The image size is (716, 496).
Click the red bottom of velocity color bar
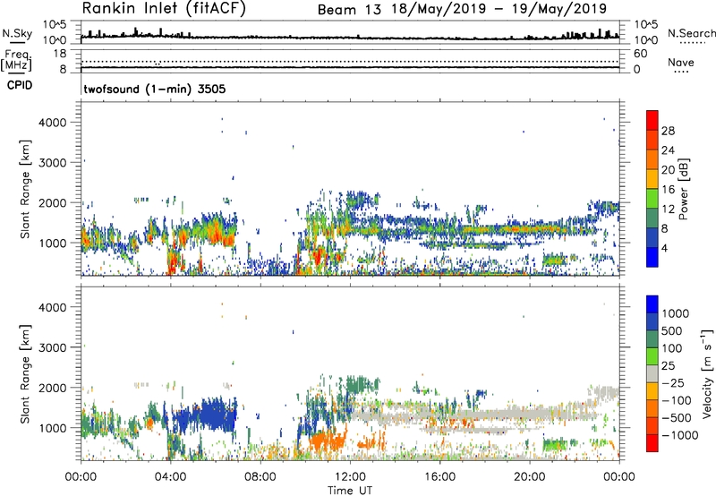(652, 443)
